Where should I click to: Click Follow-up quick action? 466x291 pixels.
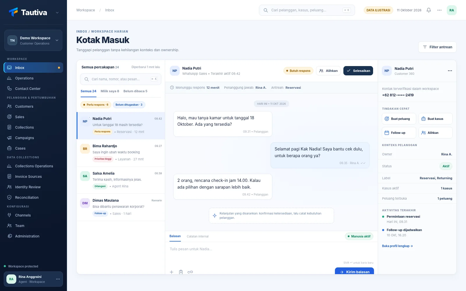[399, 133]
